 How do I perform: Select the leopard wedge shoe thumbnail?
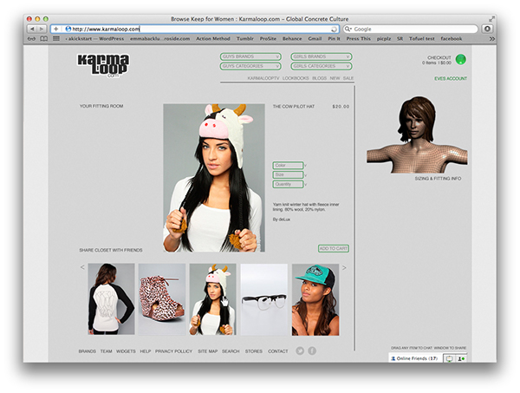coord(162,299)
